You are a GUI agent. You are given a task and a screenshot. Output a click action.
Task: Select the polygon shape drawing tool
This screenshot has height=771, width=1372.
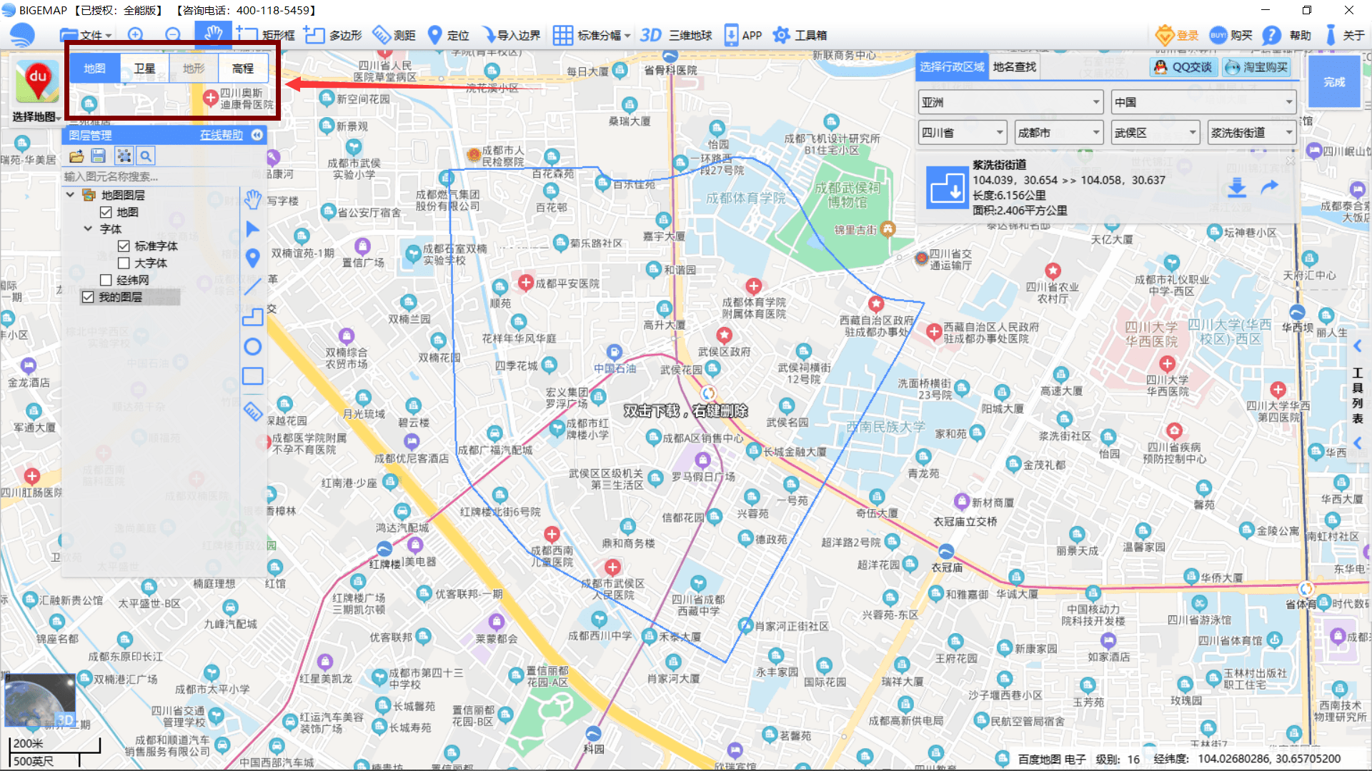coord(252,317)
